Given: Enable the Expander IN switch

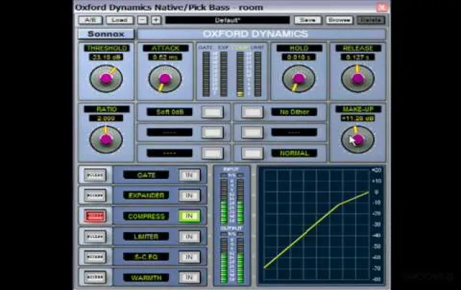Looking at the screenshot, I should pyautogui.click(x=189, y=196).
